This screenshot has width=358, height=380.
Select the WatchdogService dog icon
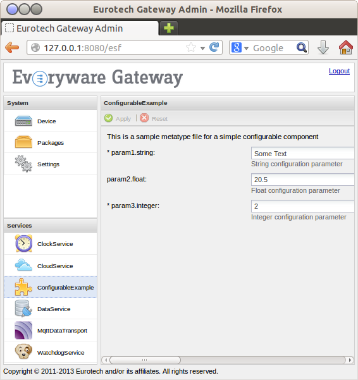click(x=23, y=352)
